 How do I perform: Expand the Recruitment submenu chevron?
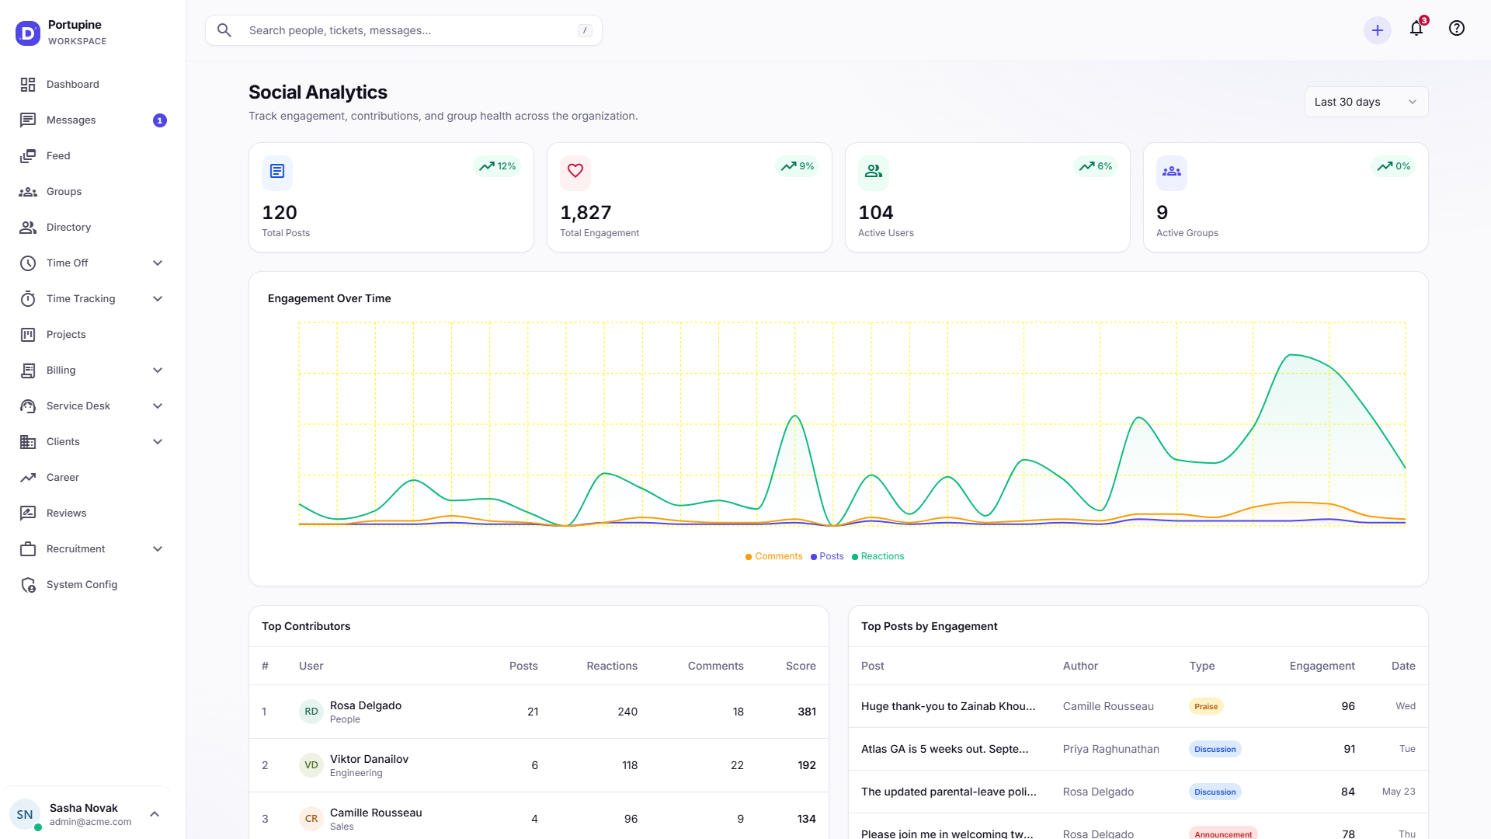coord(158,549)
